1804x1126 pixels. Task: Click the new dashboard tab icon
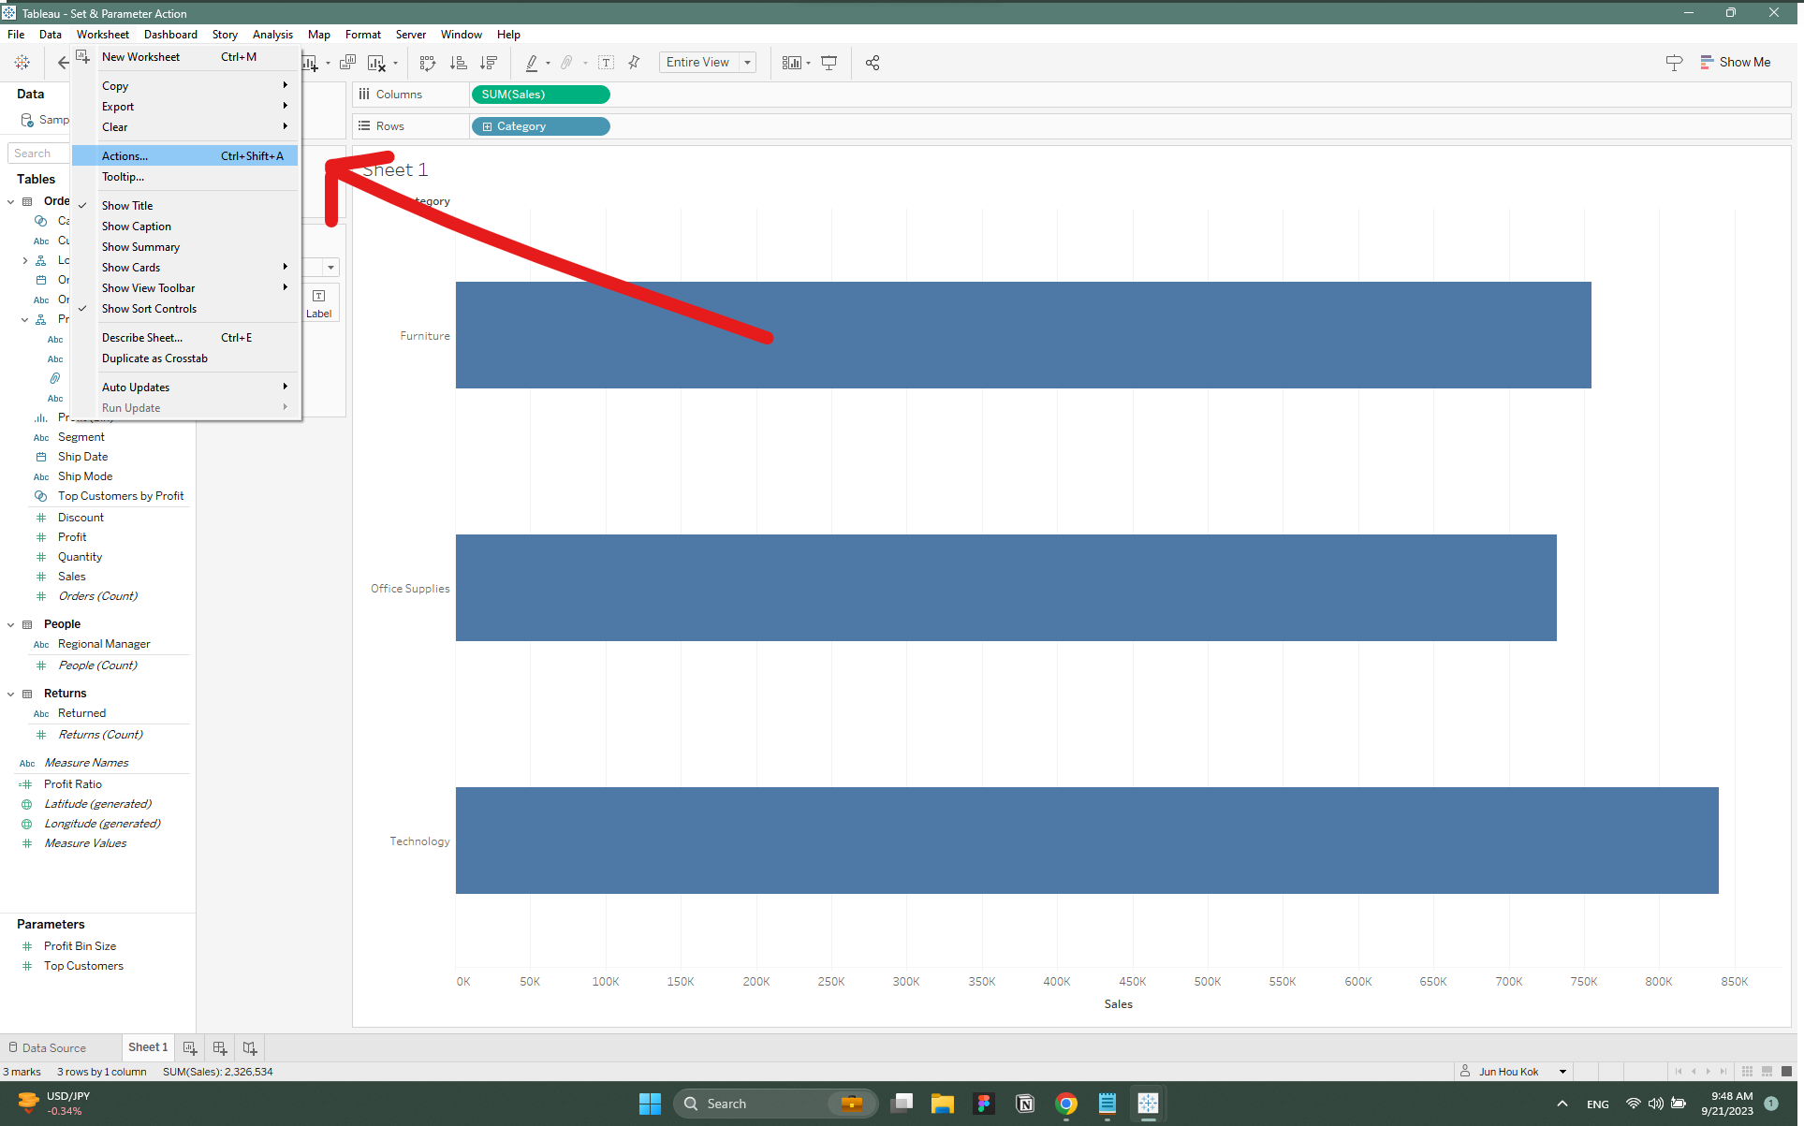tap(220, 1047)
